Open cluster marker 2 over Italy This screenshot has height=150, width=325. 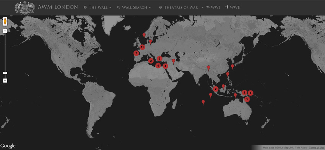[151, 61]
